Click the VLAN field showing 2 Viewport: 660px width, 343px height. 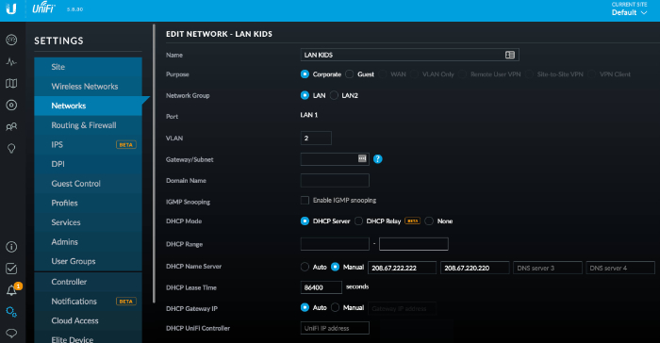tap(316, 138)
